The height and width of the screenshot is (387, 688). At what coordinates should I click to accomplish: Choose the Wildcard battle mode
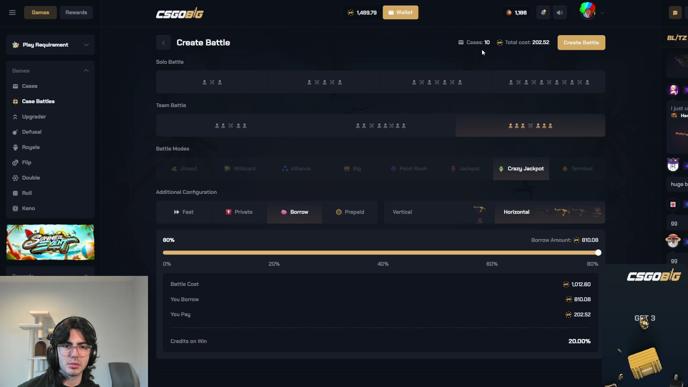pos(240,169)
